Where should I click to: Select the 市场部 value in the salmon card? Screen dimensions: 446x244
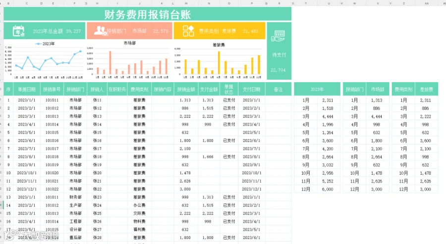tap(139, 31)
